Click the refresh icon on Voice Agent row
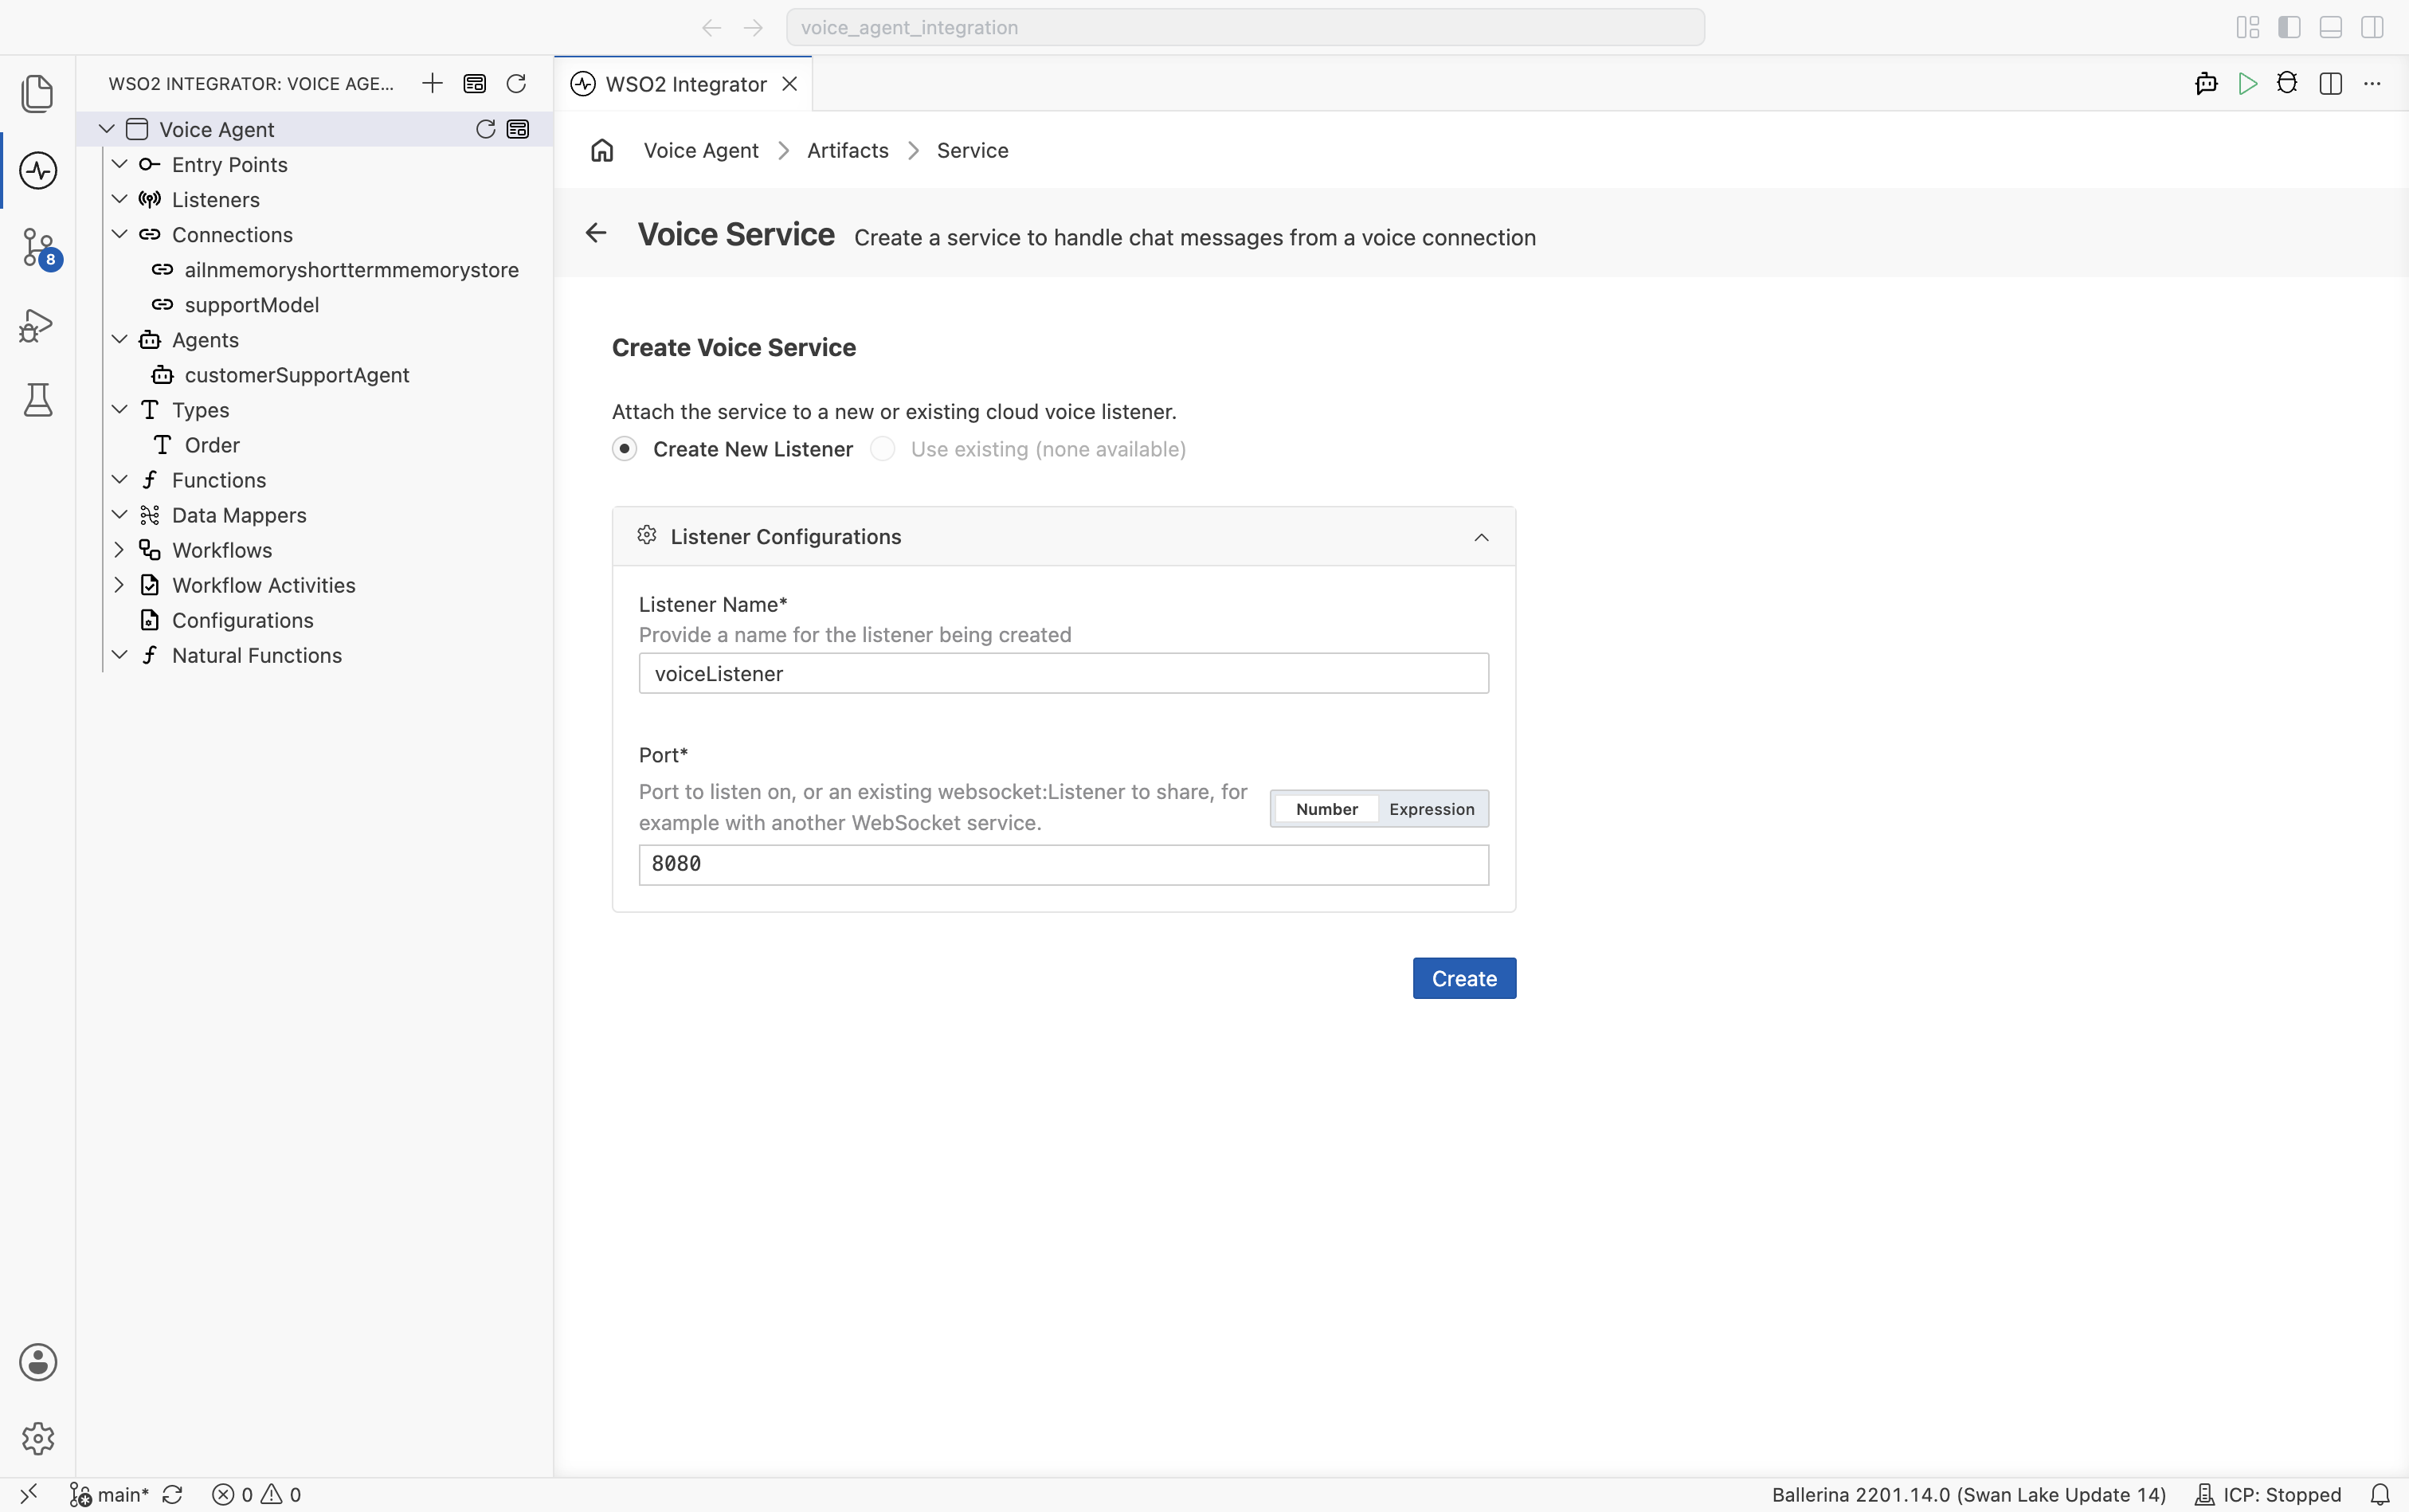 [x=485, y=129]
